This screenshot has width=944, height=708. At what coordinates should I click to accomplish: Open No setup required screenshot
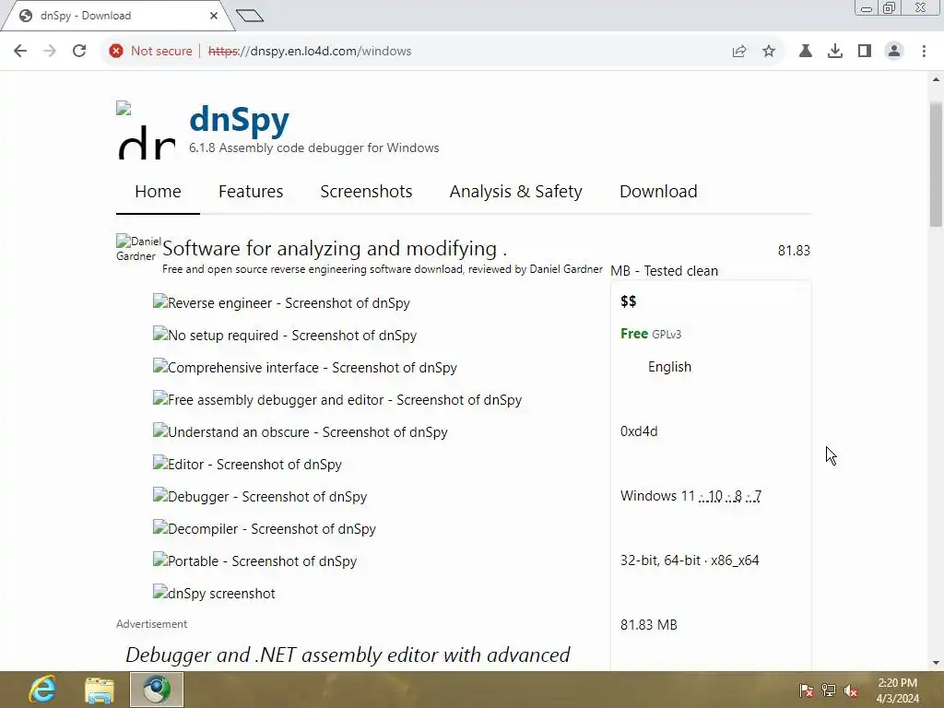tap(285, 336)
